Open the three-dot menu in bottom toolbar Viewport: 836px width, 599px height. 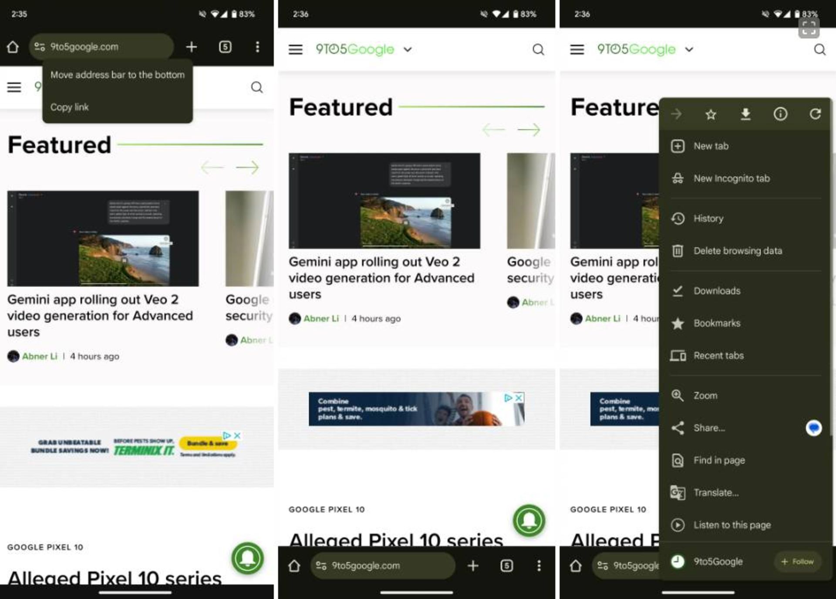(x=539, y=565)
